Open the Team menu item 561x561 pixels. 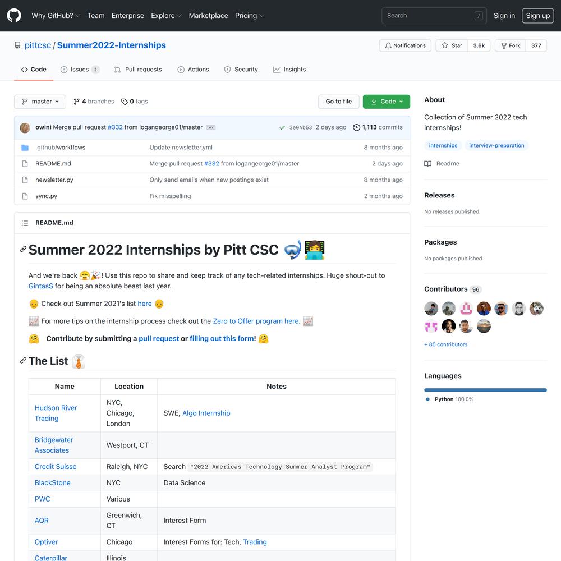pos(96,16)
